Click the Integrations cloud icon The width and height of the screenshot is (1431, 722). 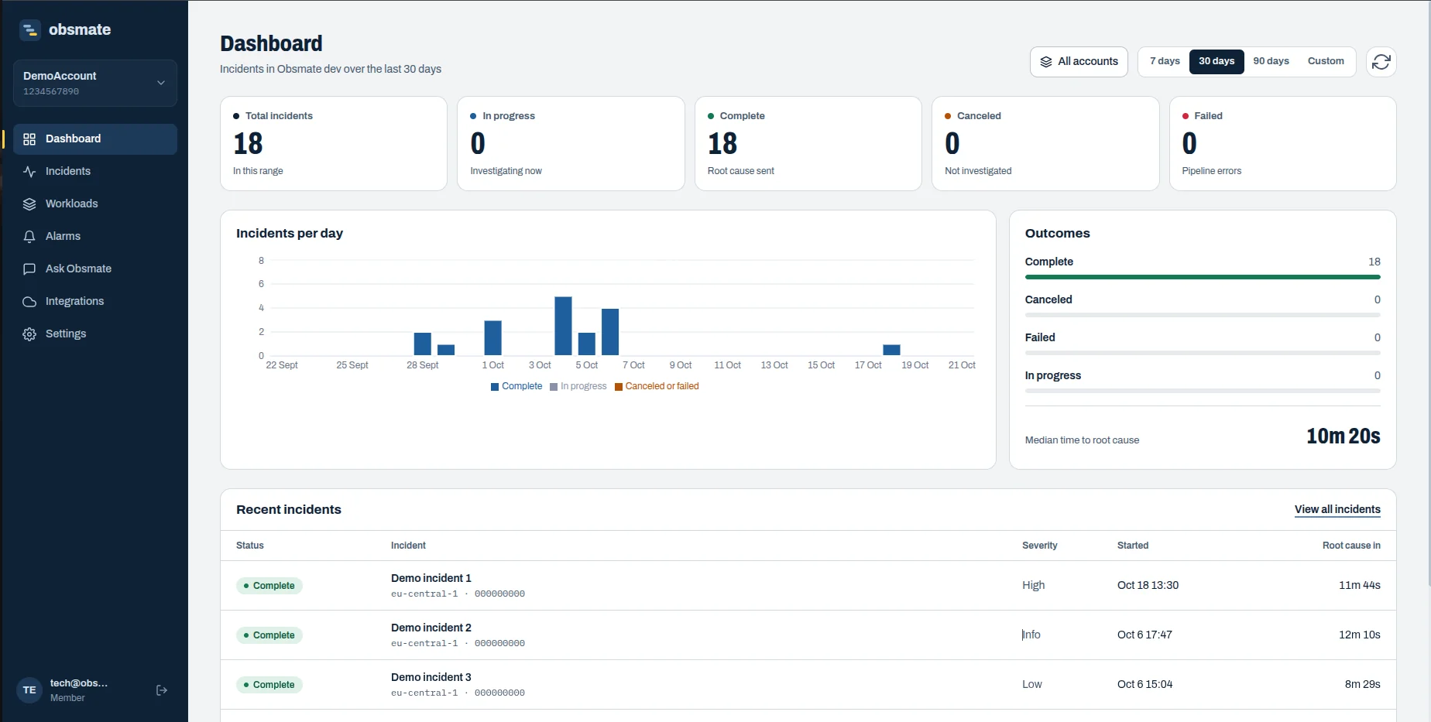point(29,302)
